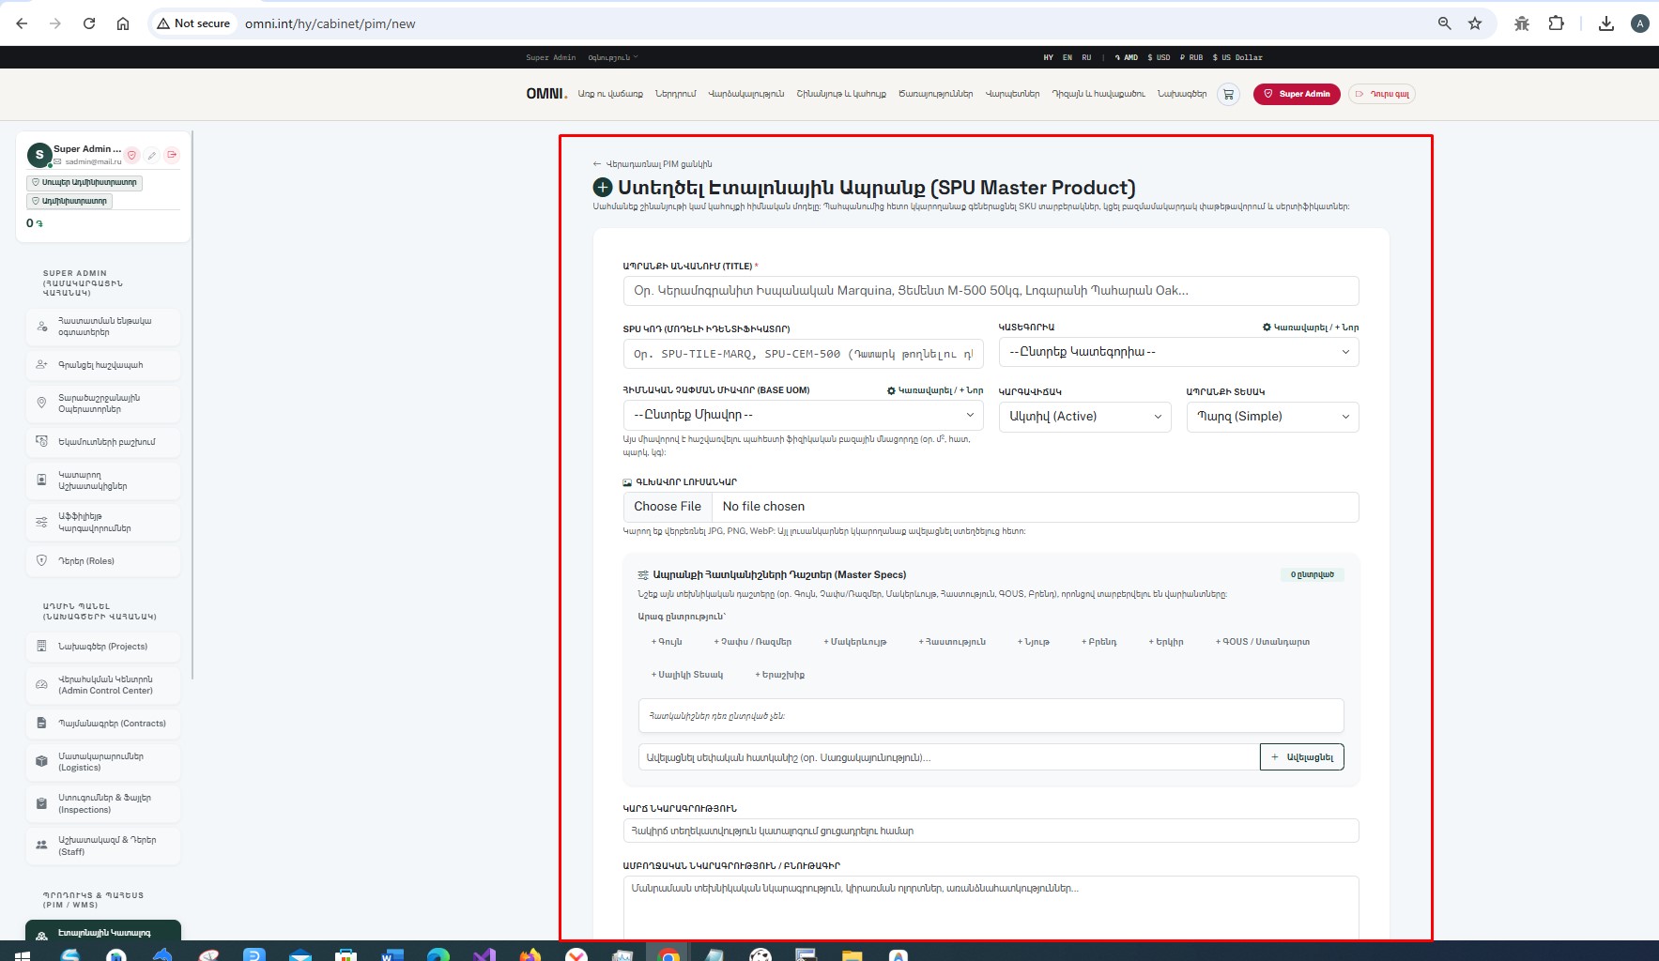This screenshot has width=1659, height=961.
Task: Click the clipboard icon beside Inspections item
Action: click(x=41, y=803)
